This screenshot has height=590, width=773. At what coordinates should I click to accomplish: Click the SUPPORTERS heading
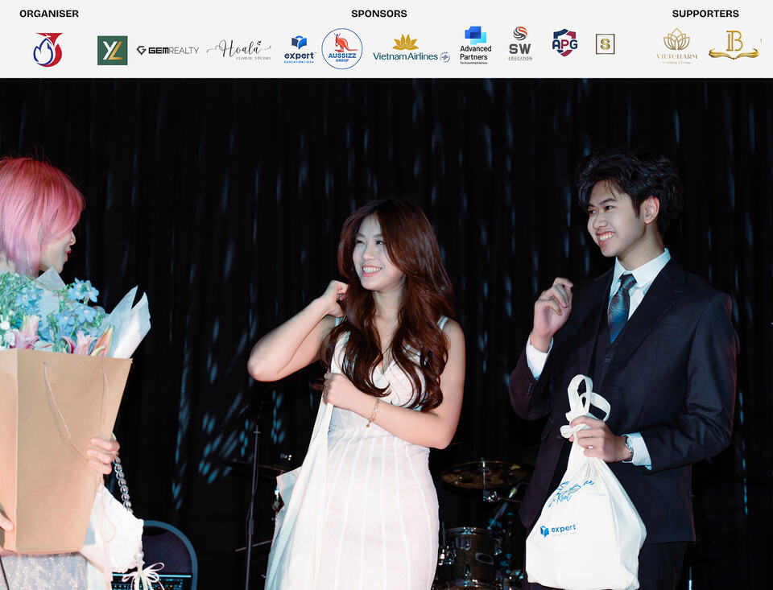point(705,14)
